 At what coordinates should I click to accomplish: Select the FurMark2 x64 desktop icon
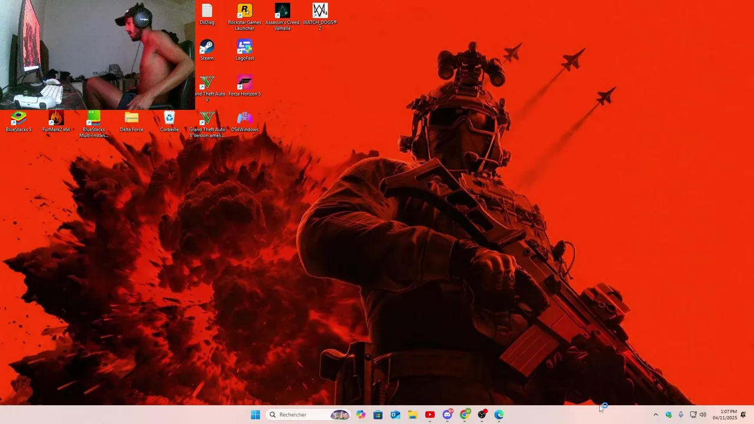coord(56,121)
